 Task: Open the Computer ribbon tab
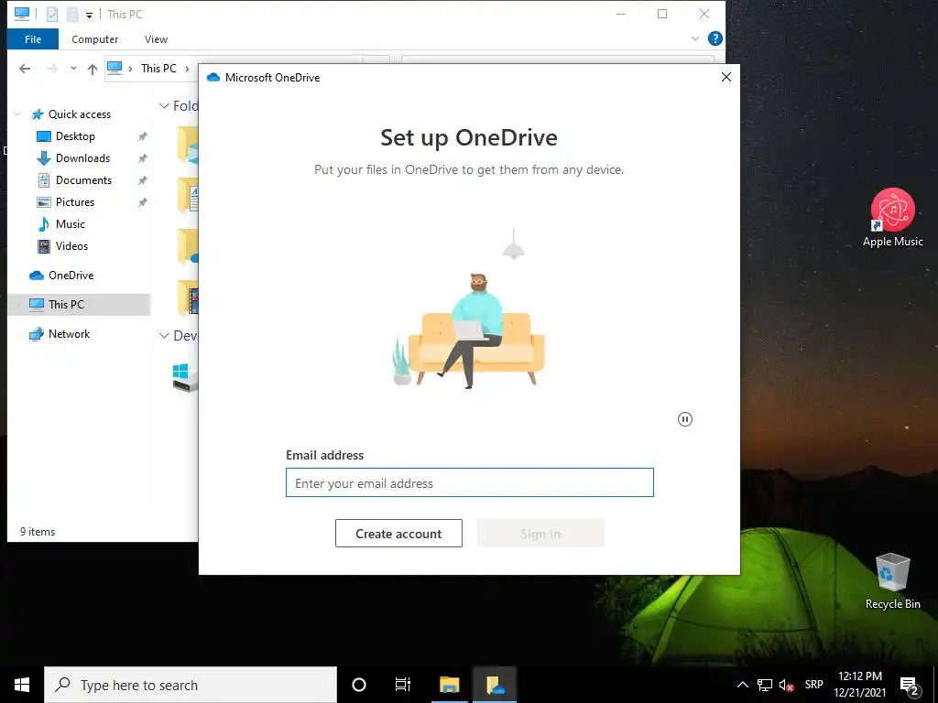click(94, 38)
